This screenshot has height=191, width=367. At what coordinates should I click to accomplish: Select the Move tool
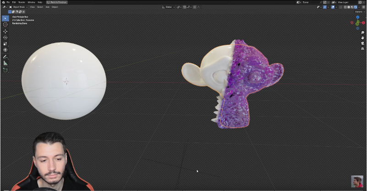[x=5, y=31]
